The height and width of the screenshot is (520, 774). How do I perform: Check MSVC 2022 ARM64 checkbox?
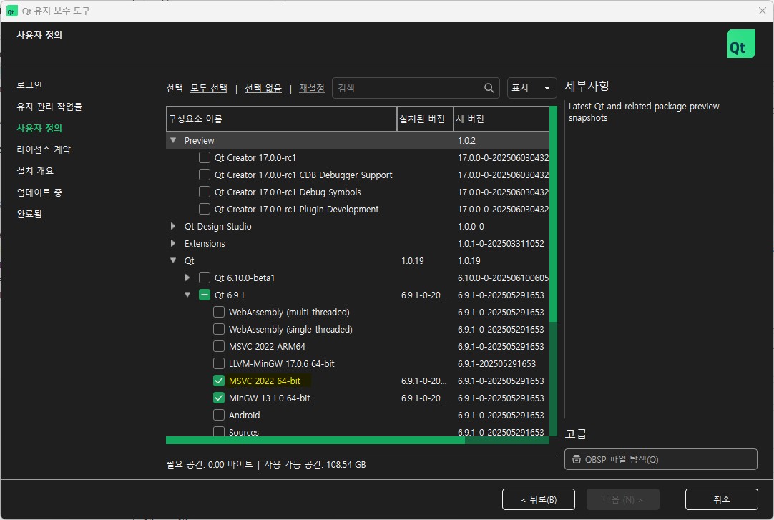(x=219, y=346)
